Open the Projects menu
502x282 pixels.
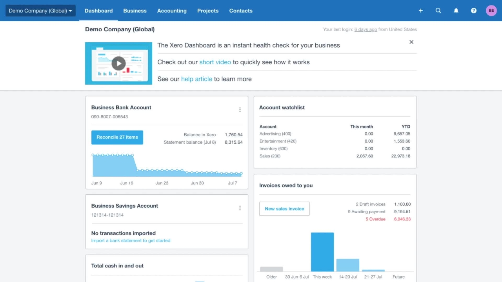(208, 11)
